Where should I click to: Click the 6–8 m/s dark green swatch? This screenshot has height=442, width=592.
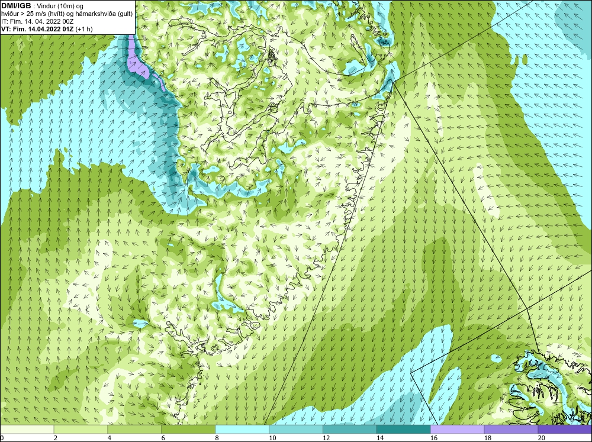point(188,430)
